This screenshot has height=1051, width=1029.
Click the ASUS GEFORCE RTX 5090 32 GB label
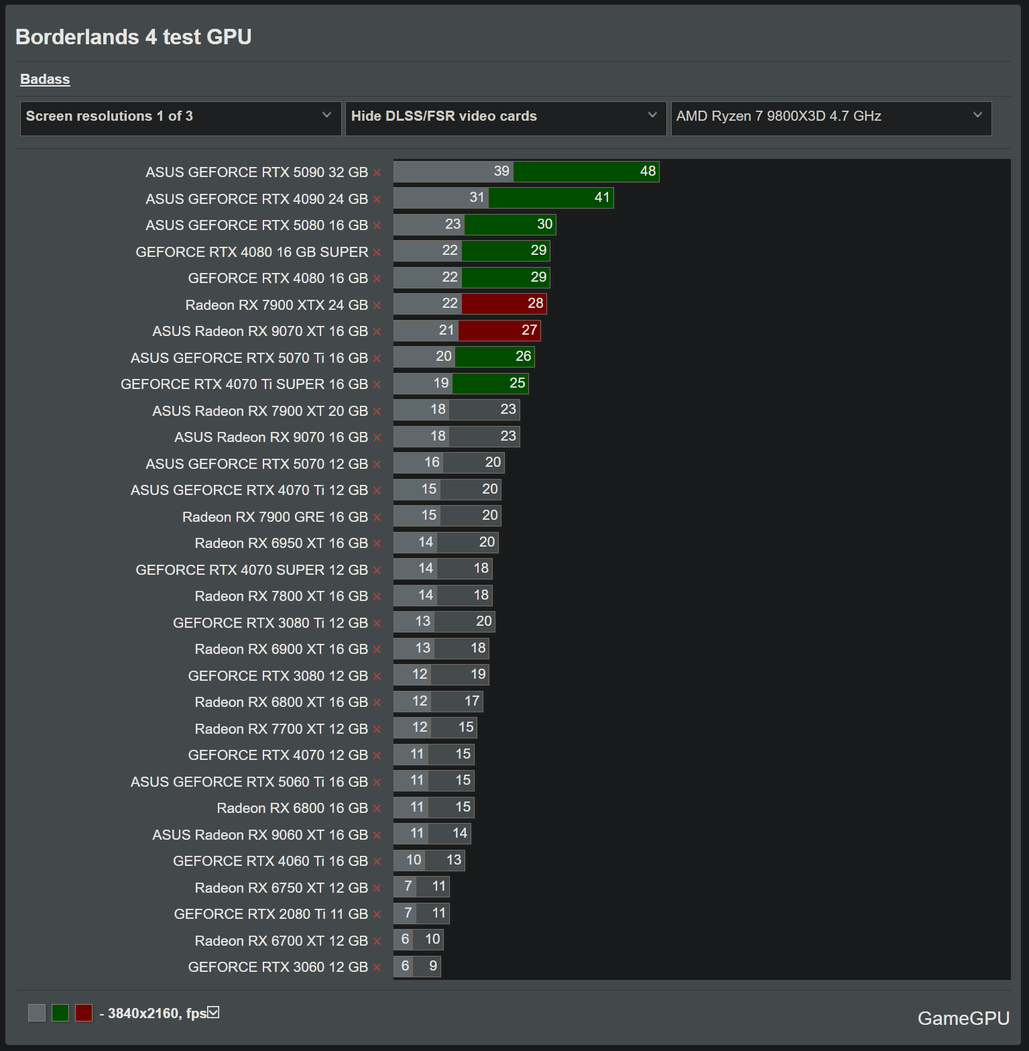click(257, 172)
